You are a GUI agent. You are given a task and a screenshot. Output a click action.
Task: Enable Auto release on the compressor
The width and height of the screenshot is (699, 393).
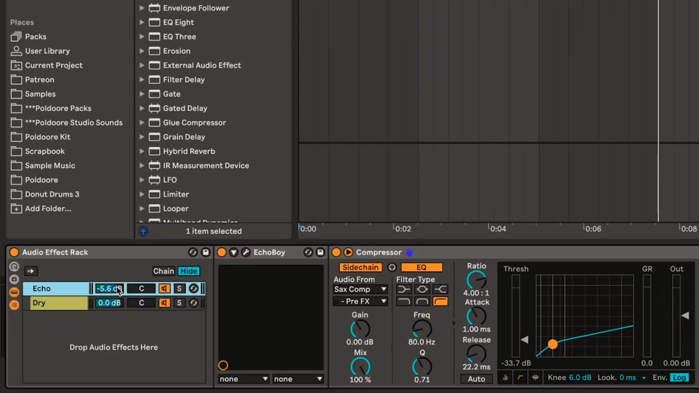[x=476, y=379]
